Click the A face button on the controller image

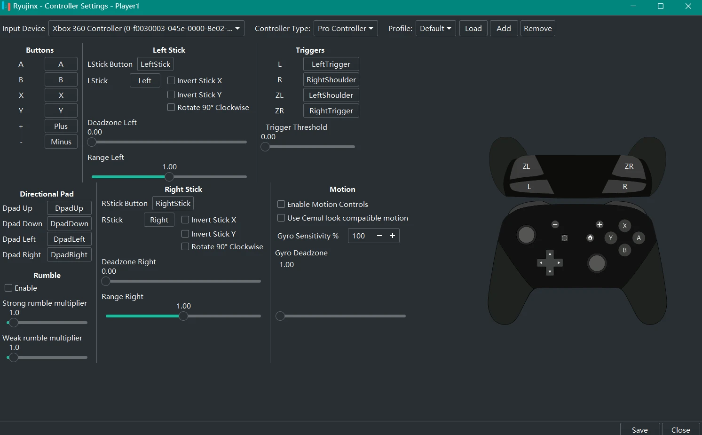point(639,238)
